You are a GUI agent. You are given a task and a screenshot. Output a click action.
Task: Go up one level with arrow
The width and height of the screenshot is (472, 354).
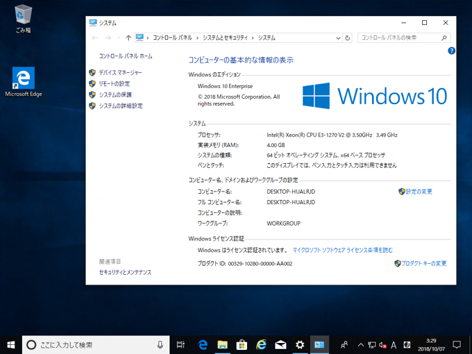128,38
